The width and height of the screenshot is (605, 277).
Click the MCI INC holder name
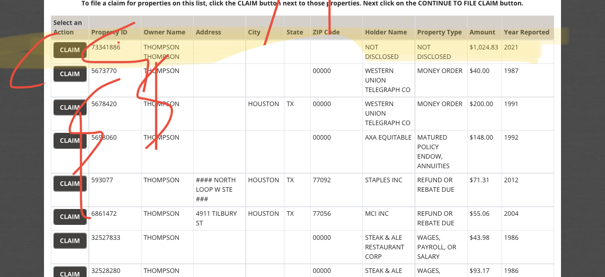coord(377,214)
